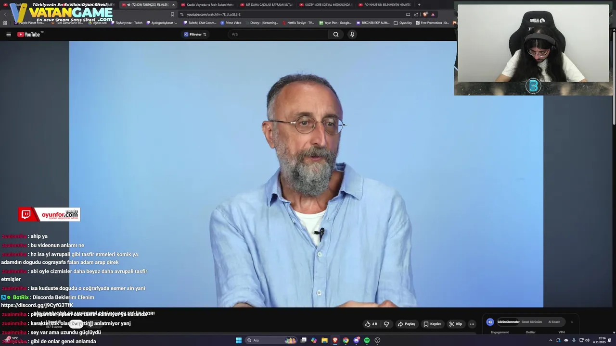Open Prime Video bookmark

[x=231, y=23]
